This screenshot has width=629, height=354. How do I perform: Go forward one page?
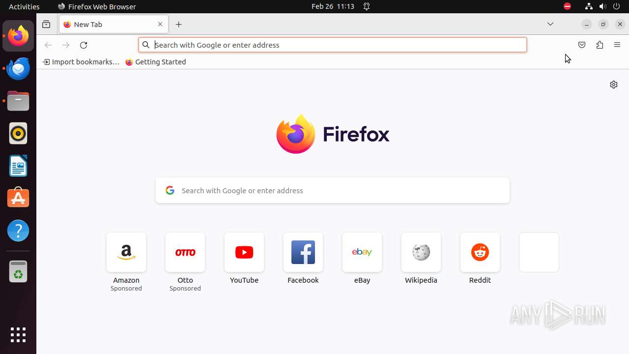[66, 45]
